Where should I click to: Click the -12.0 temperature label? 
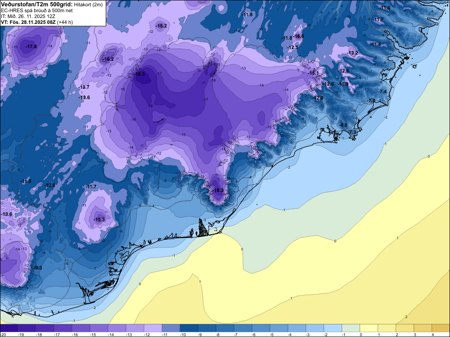coord(318,98)
